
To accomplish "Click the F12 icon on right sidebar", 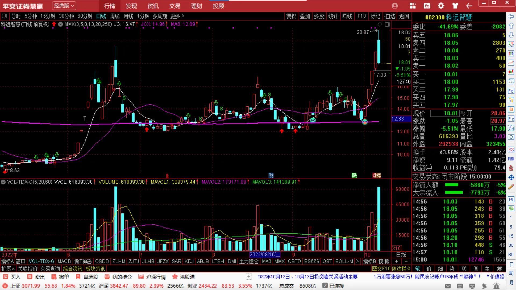I will (x=511, y=119).
